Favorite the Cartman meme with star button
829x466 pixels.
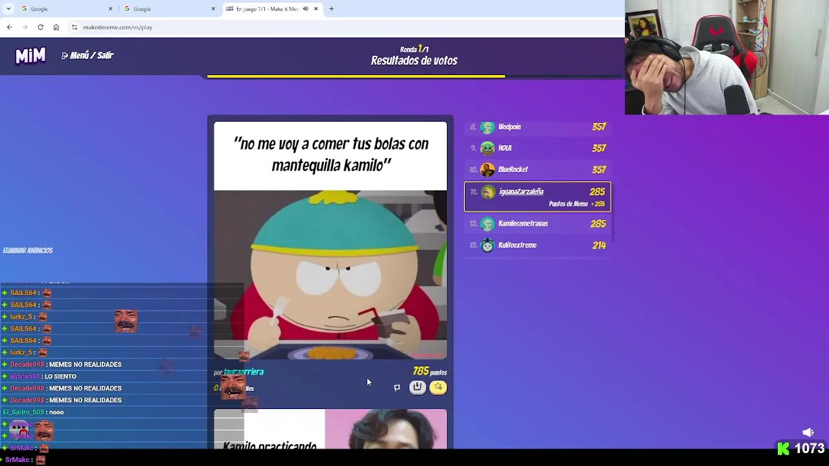(438, 387)
